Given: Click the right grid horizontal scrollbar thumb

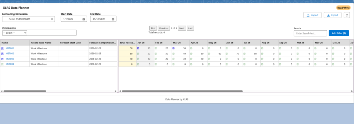Looking at the screenshot, I should (182, 91).
